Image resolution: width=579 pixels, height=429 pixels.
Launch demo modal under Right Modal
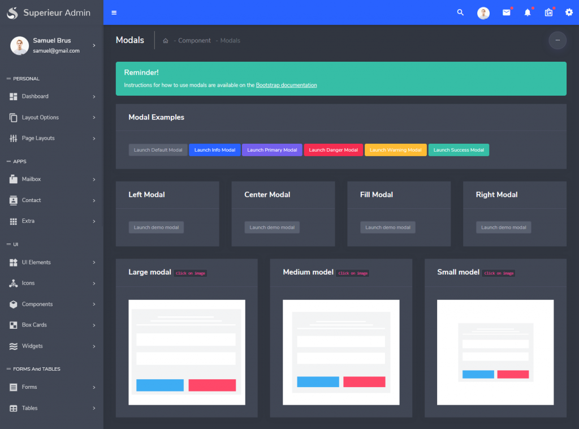[x=504, y=228]
